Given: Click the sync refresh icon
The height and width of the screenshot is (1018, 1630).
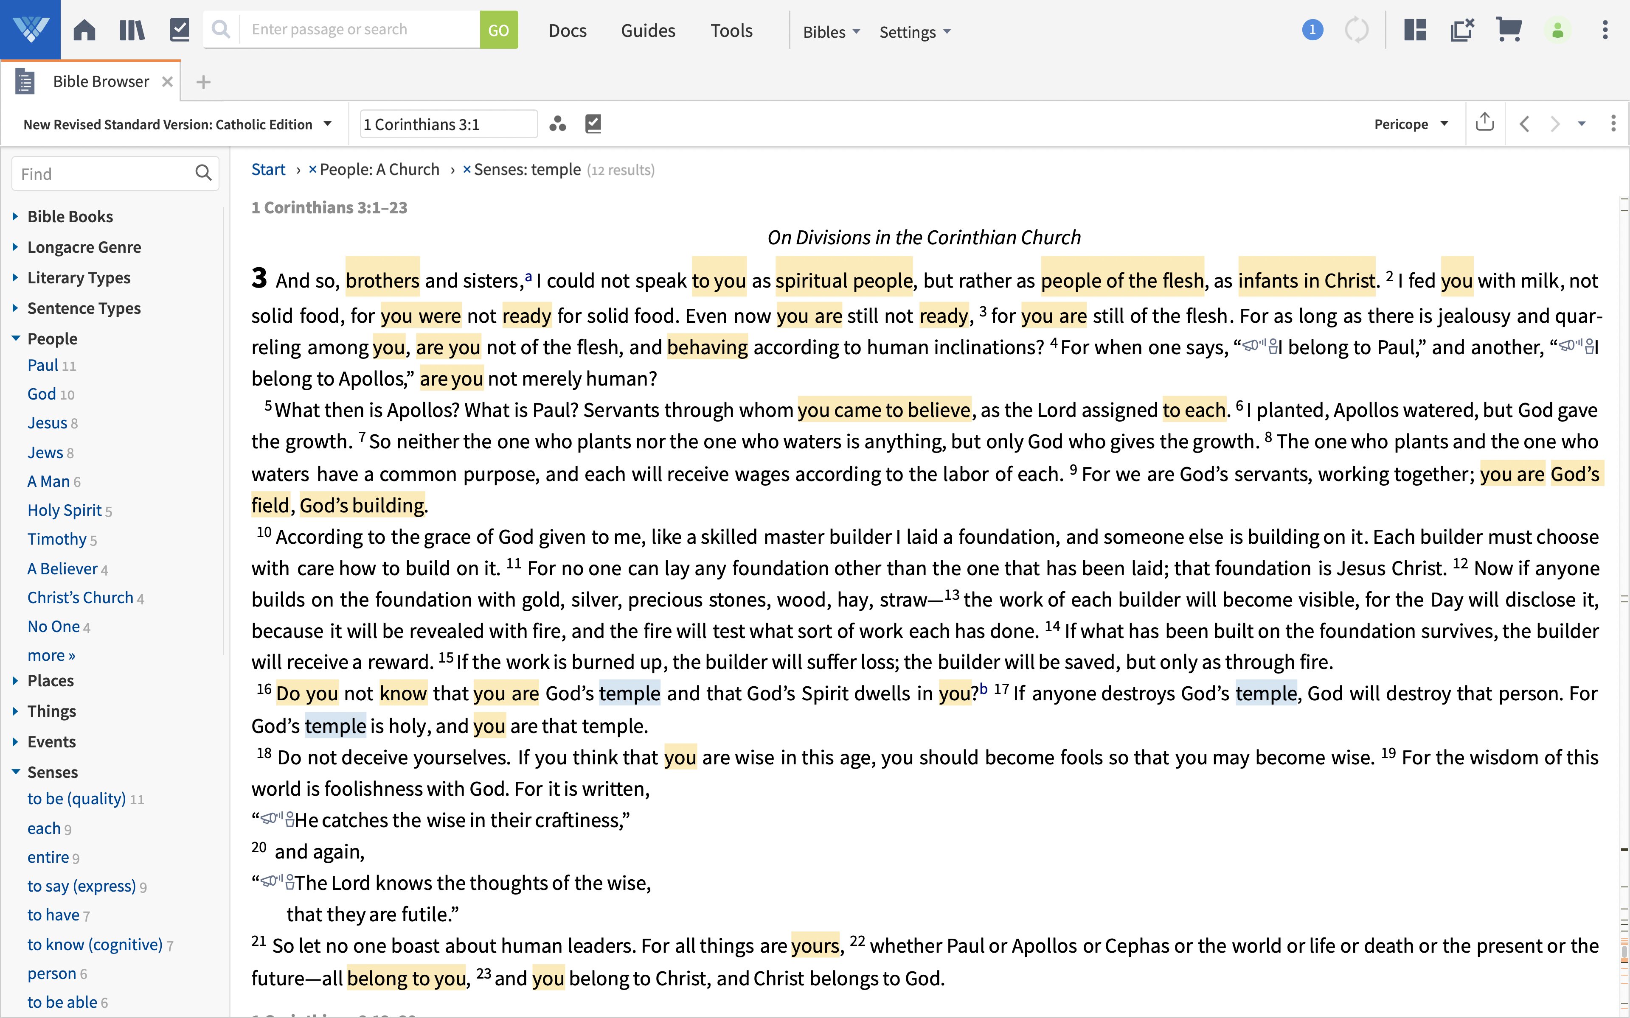Looking at the screenshot, I should [x=1357, y=30].
